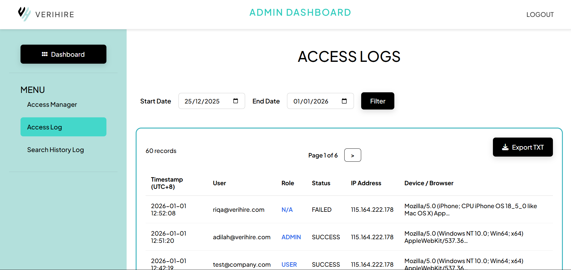
Task: Click the Logout link
Action: click(540, 14)
